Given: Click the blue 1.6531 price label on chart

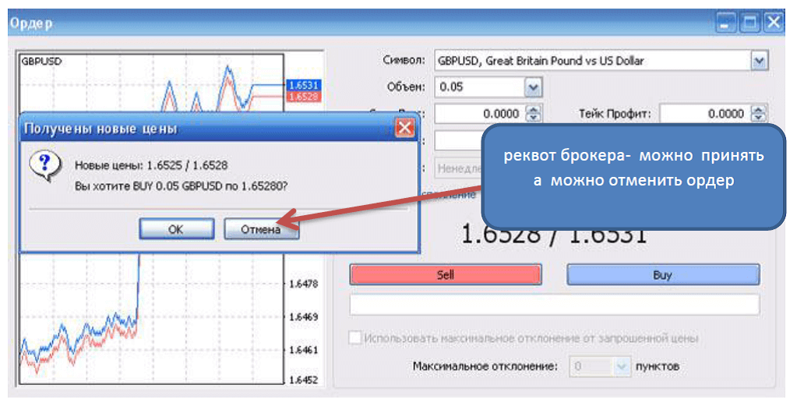Looking at the screenshot, I should [303, 84].
